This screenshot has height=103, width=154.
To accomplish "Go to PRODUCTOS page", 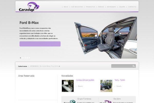I will click(x=90, y=7).
